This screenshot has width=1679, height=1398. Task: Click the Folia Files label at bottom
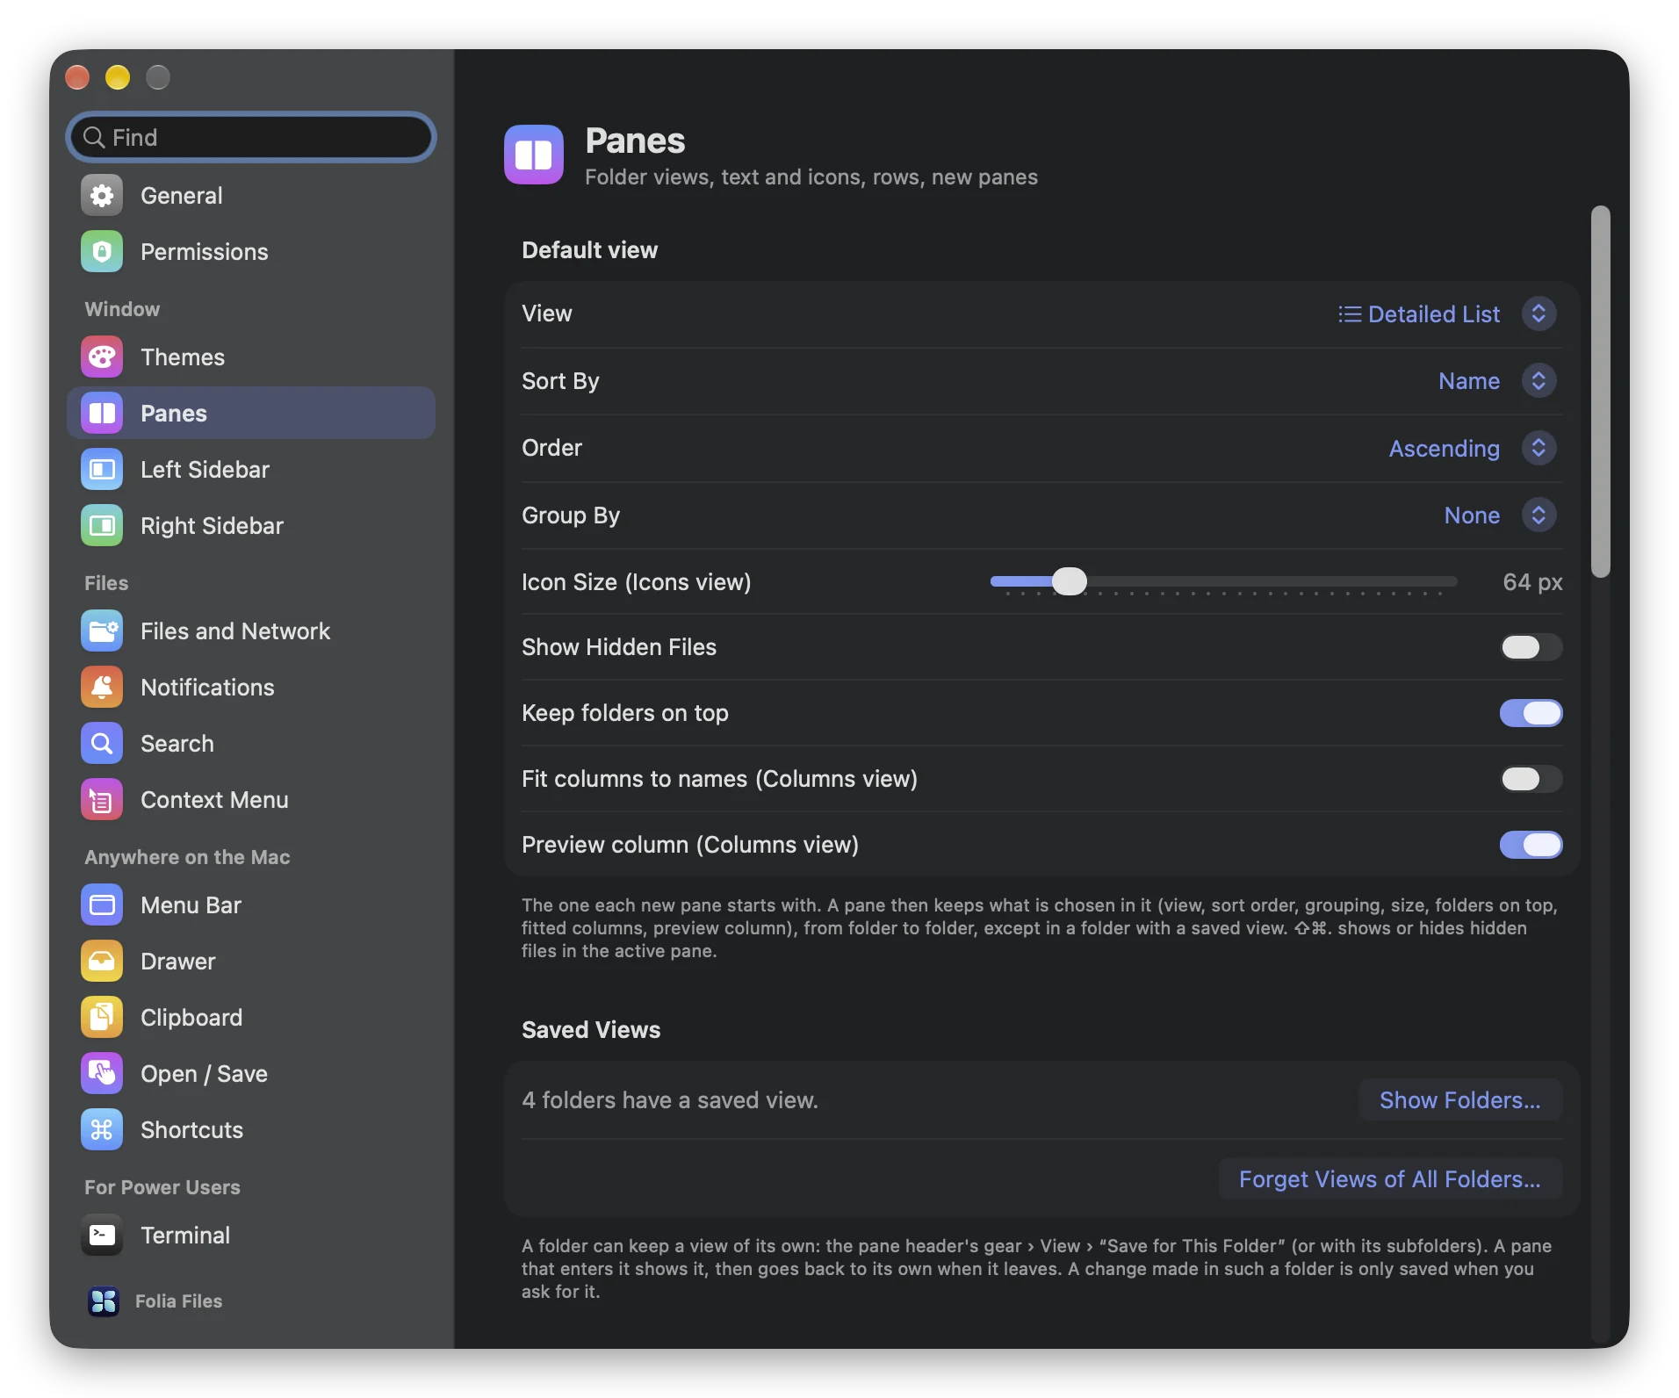pos(178,1301)
